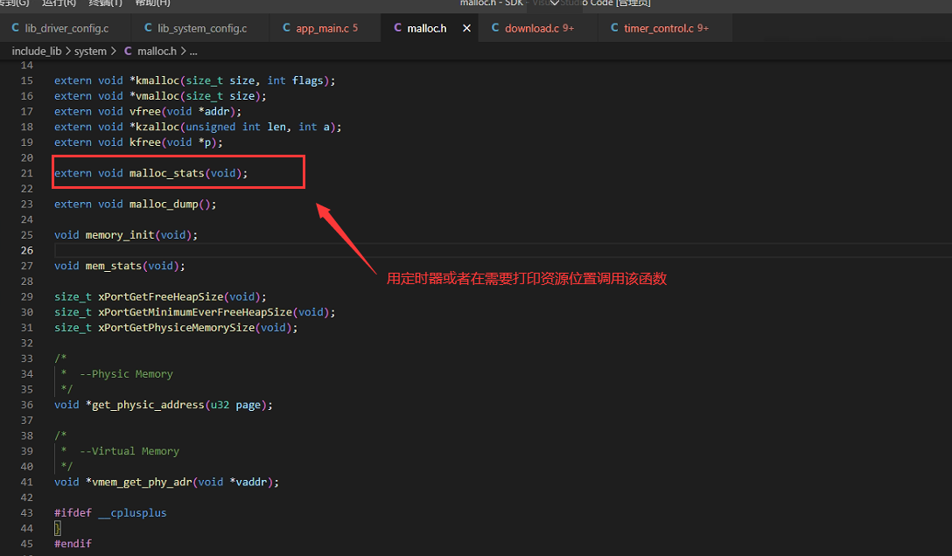The image size is (952, 556).
Task: Click the #ifdef __cplusplus directive
Action: (x=110, y=513)
